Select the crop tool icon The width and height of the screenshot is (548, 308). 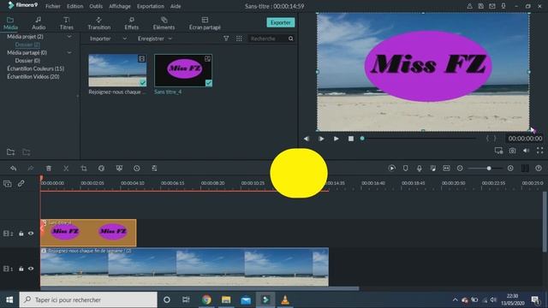tap(84, 169)
